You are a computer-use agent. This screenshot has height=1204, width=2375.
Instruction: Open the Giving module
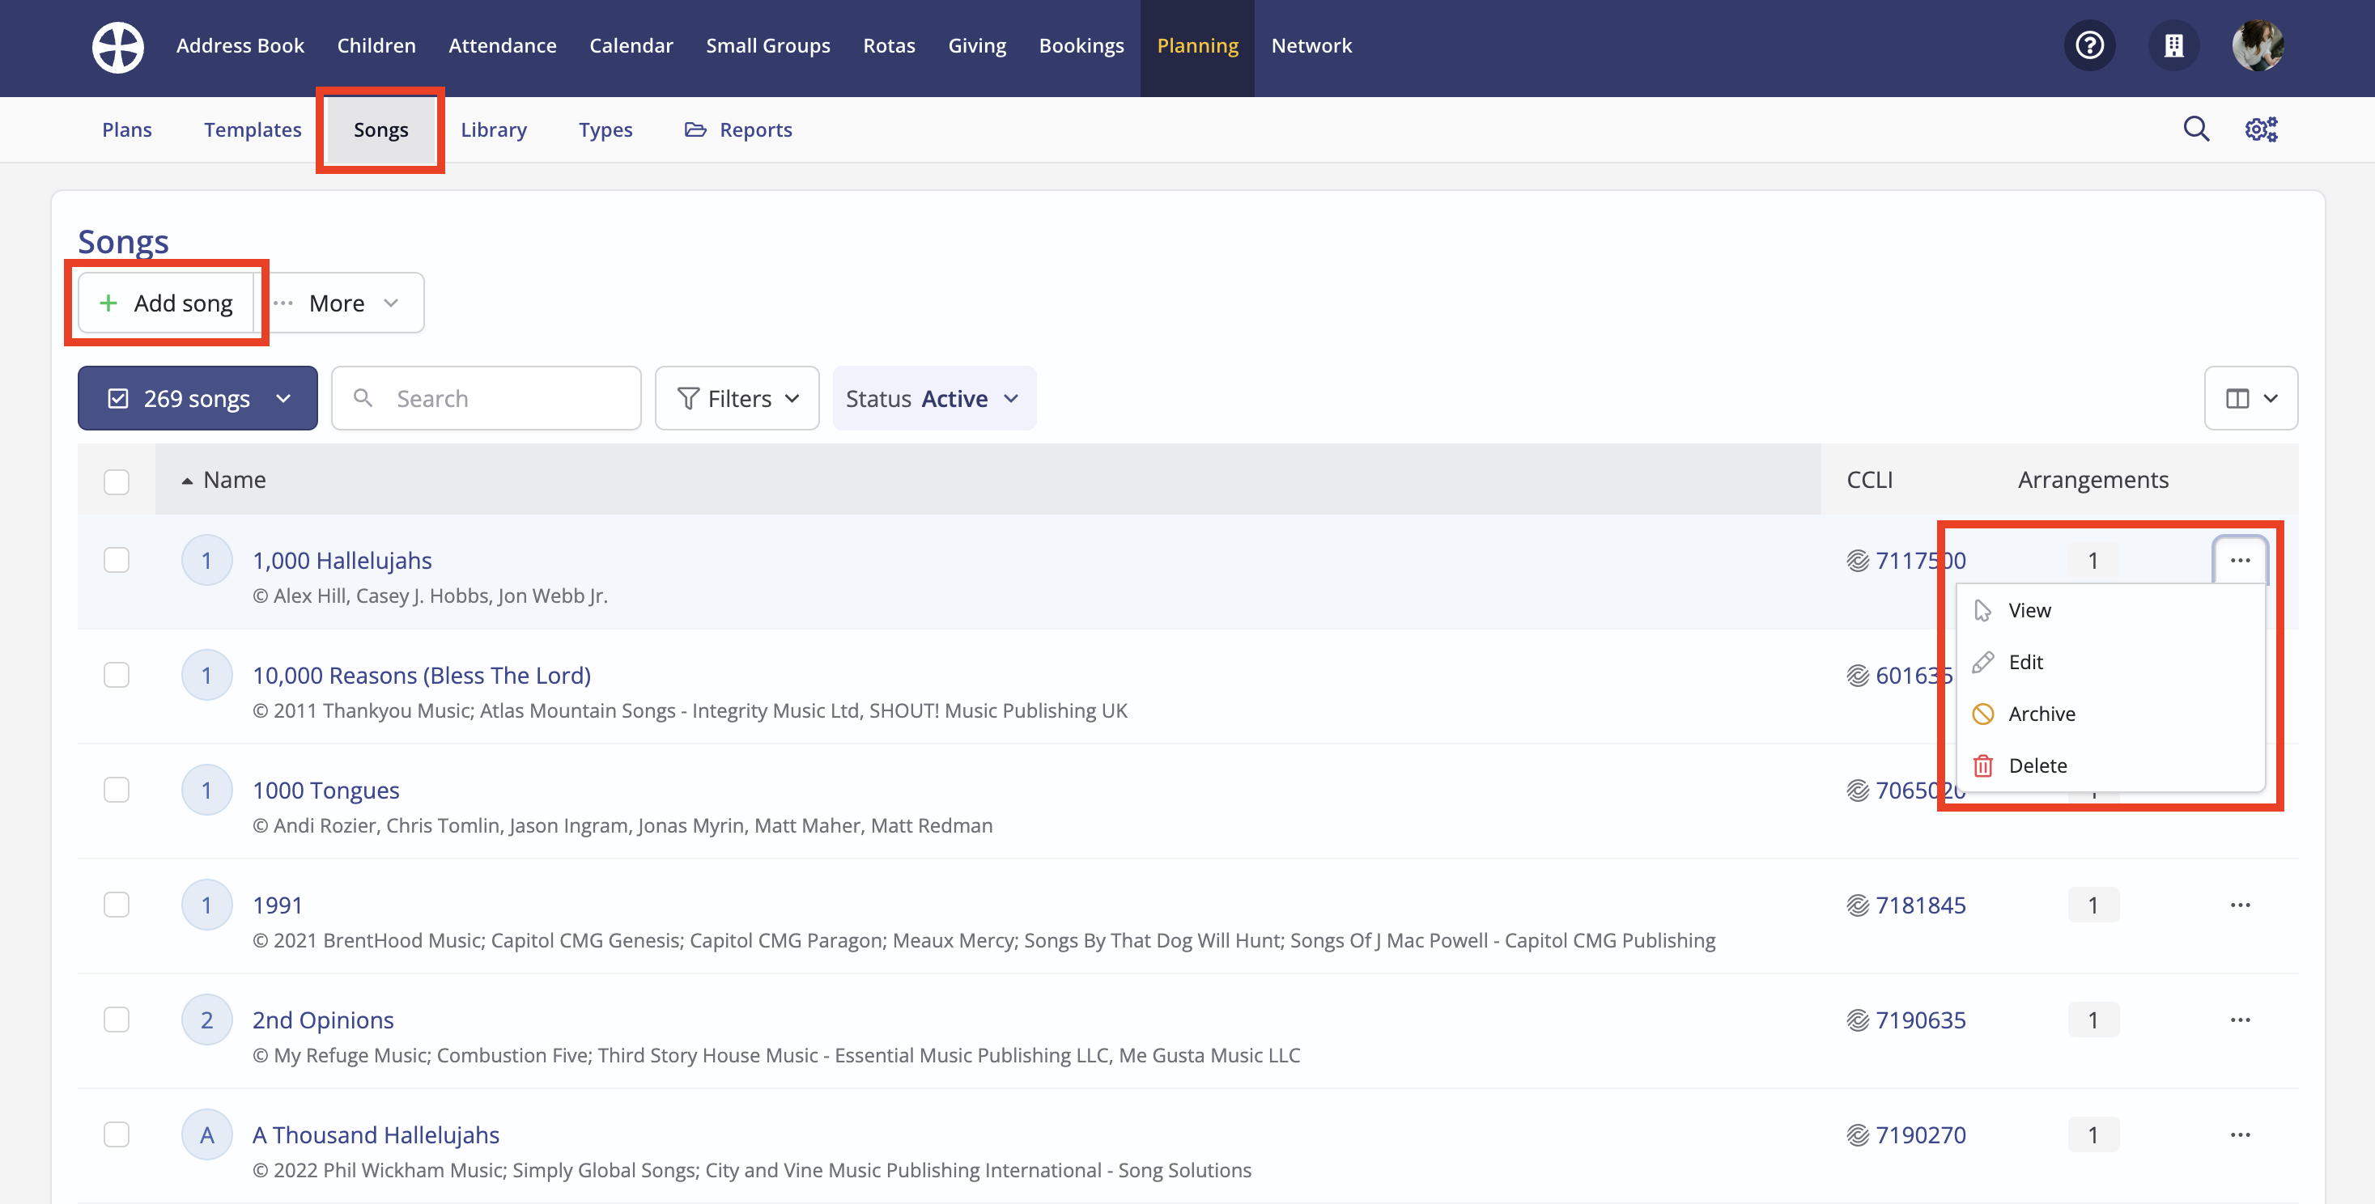(x=976, y=45)
